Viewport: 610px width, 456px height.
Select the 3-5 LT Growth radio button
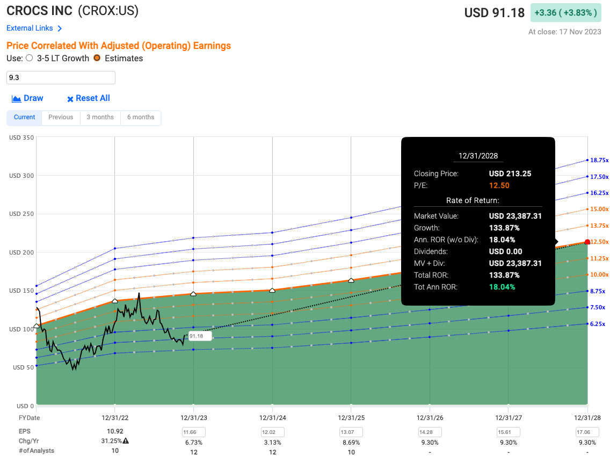30,58
